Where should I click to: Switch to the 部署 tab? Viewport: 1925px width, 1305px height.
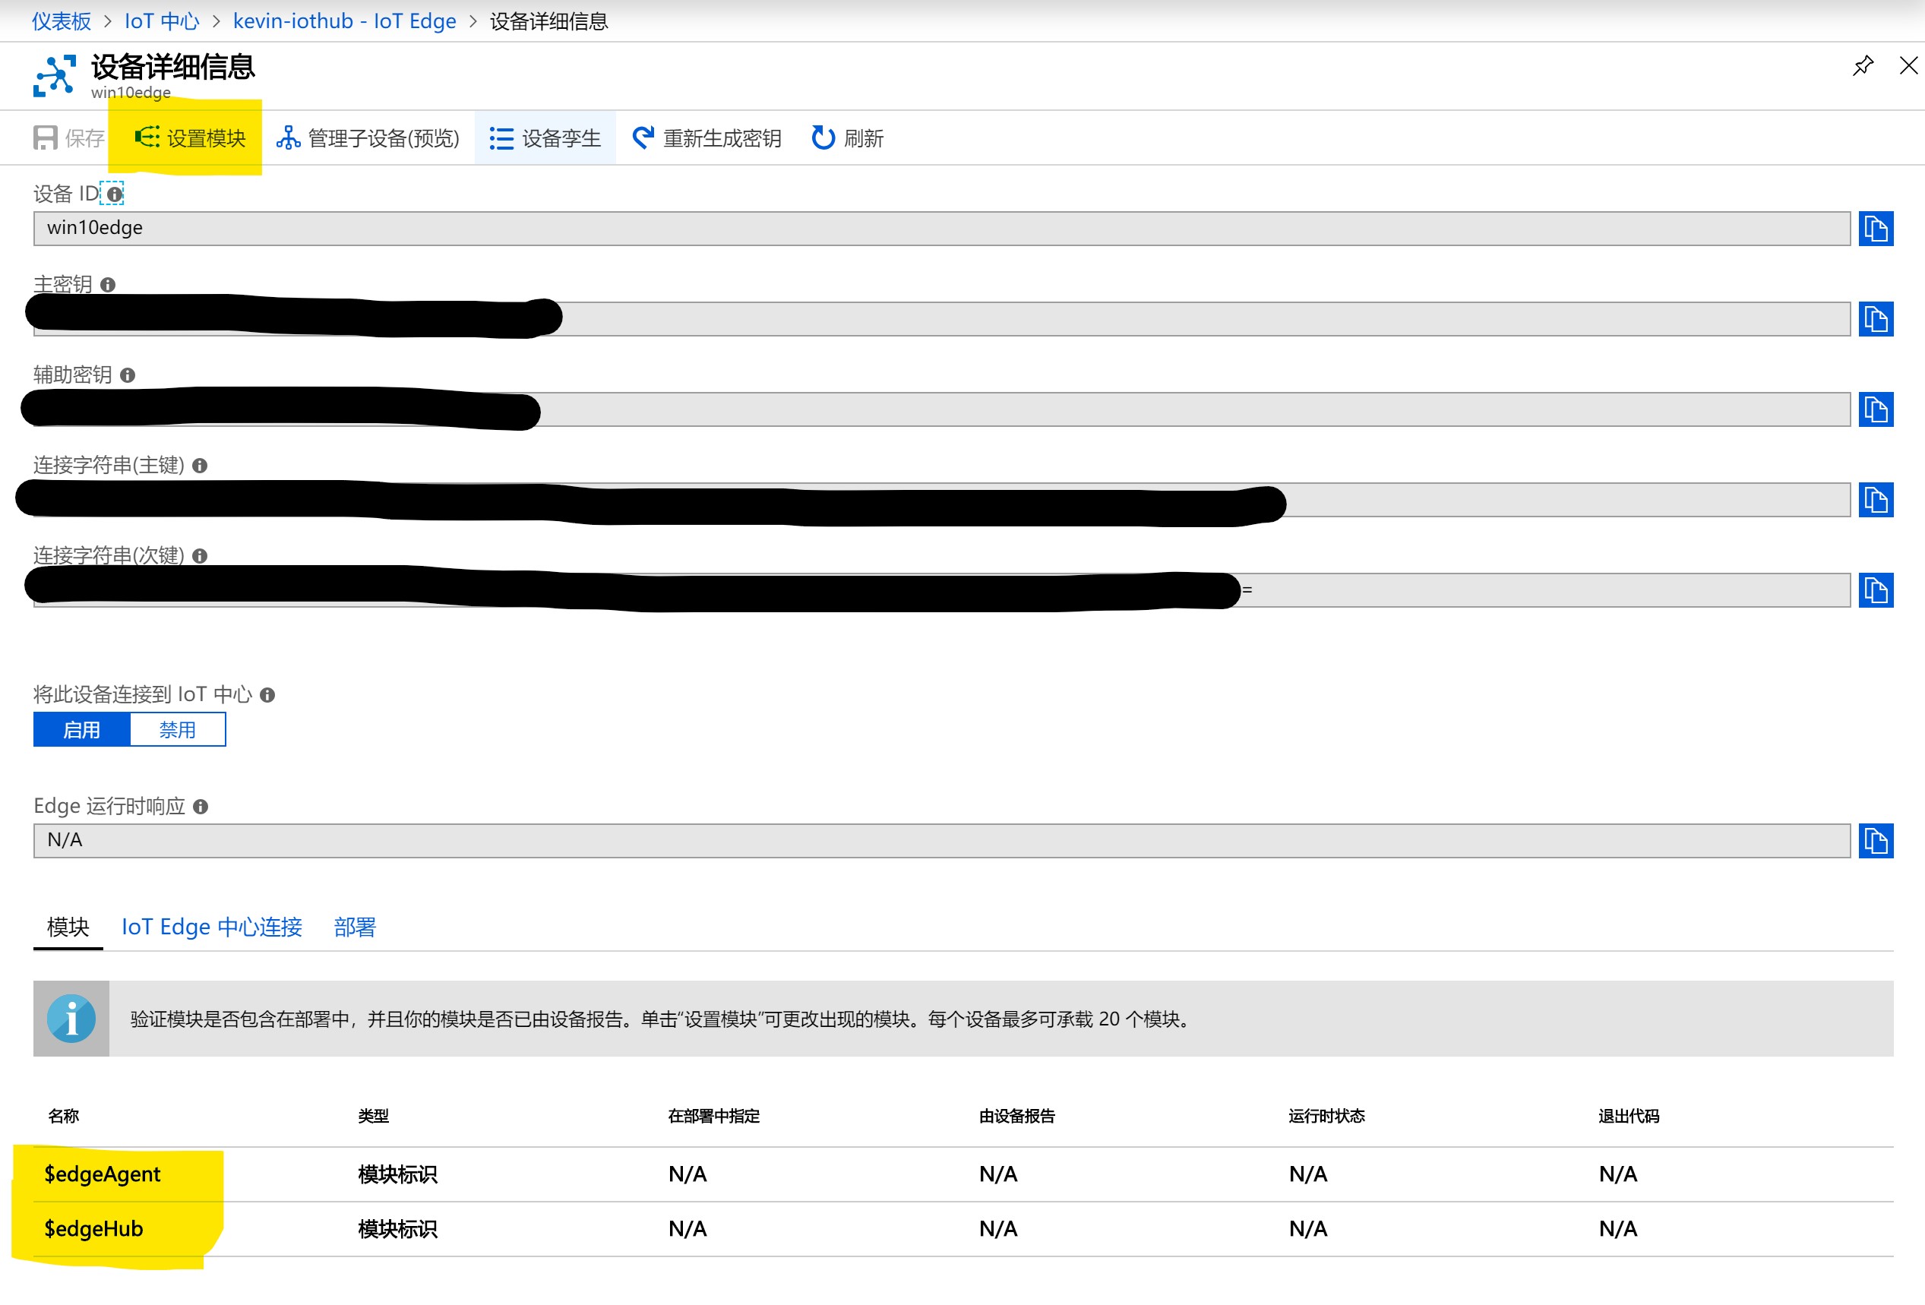click(x=355, y=927)
